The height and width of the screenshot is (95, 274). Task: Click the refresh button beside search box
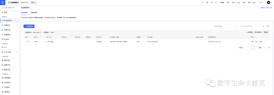pyautogui.click(x=268, y=26)
